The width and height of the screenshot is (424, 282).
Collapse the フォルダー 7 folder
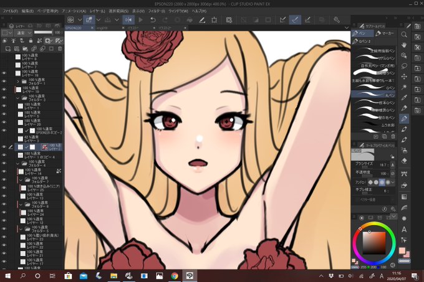click(x=21, y=180)
